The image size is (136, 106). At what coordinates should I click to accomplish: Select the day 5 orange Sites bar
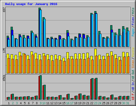[x=25, y=64]
